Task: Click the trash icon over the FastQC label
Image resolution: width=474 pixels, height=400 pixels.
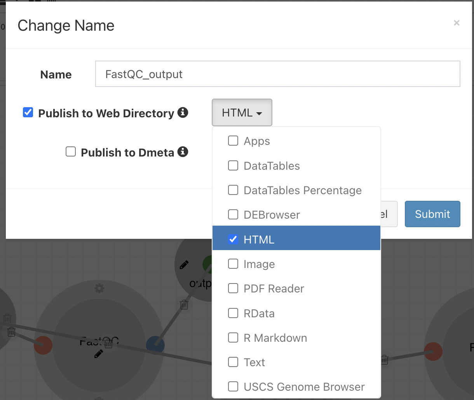Action: [109, 343]
